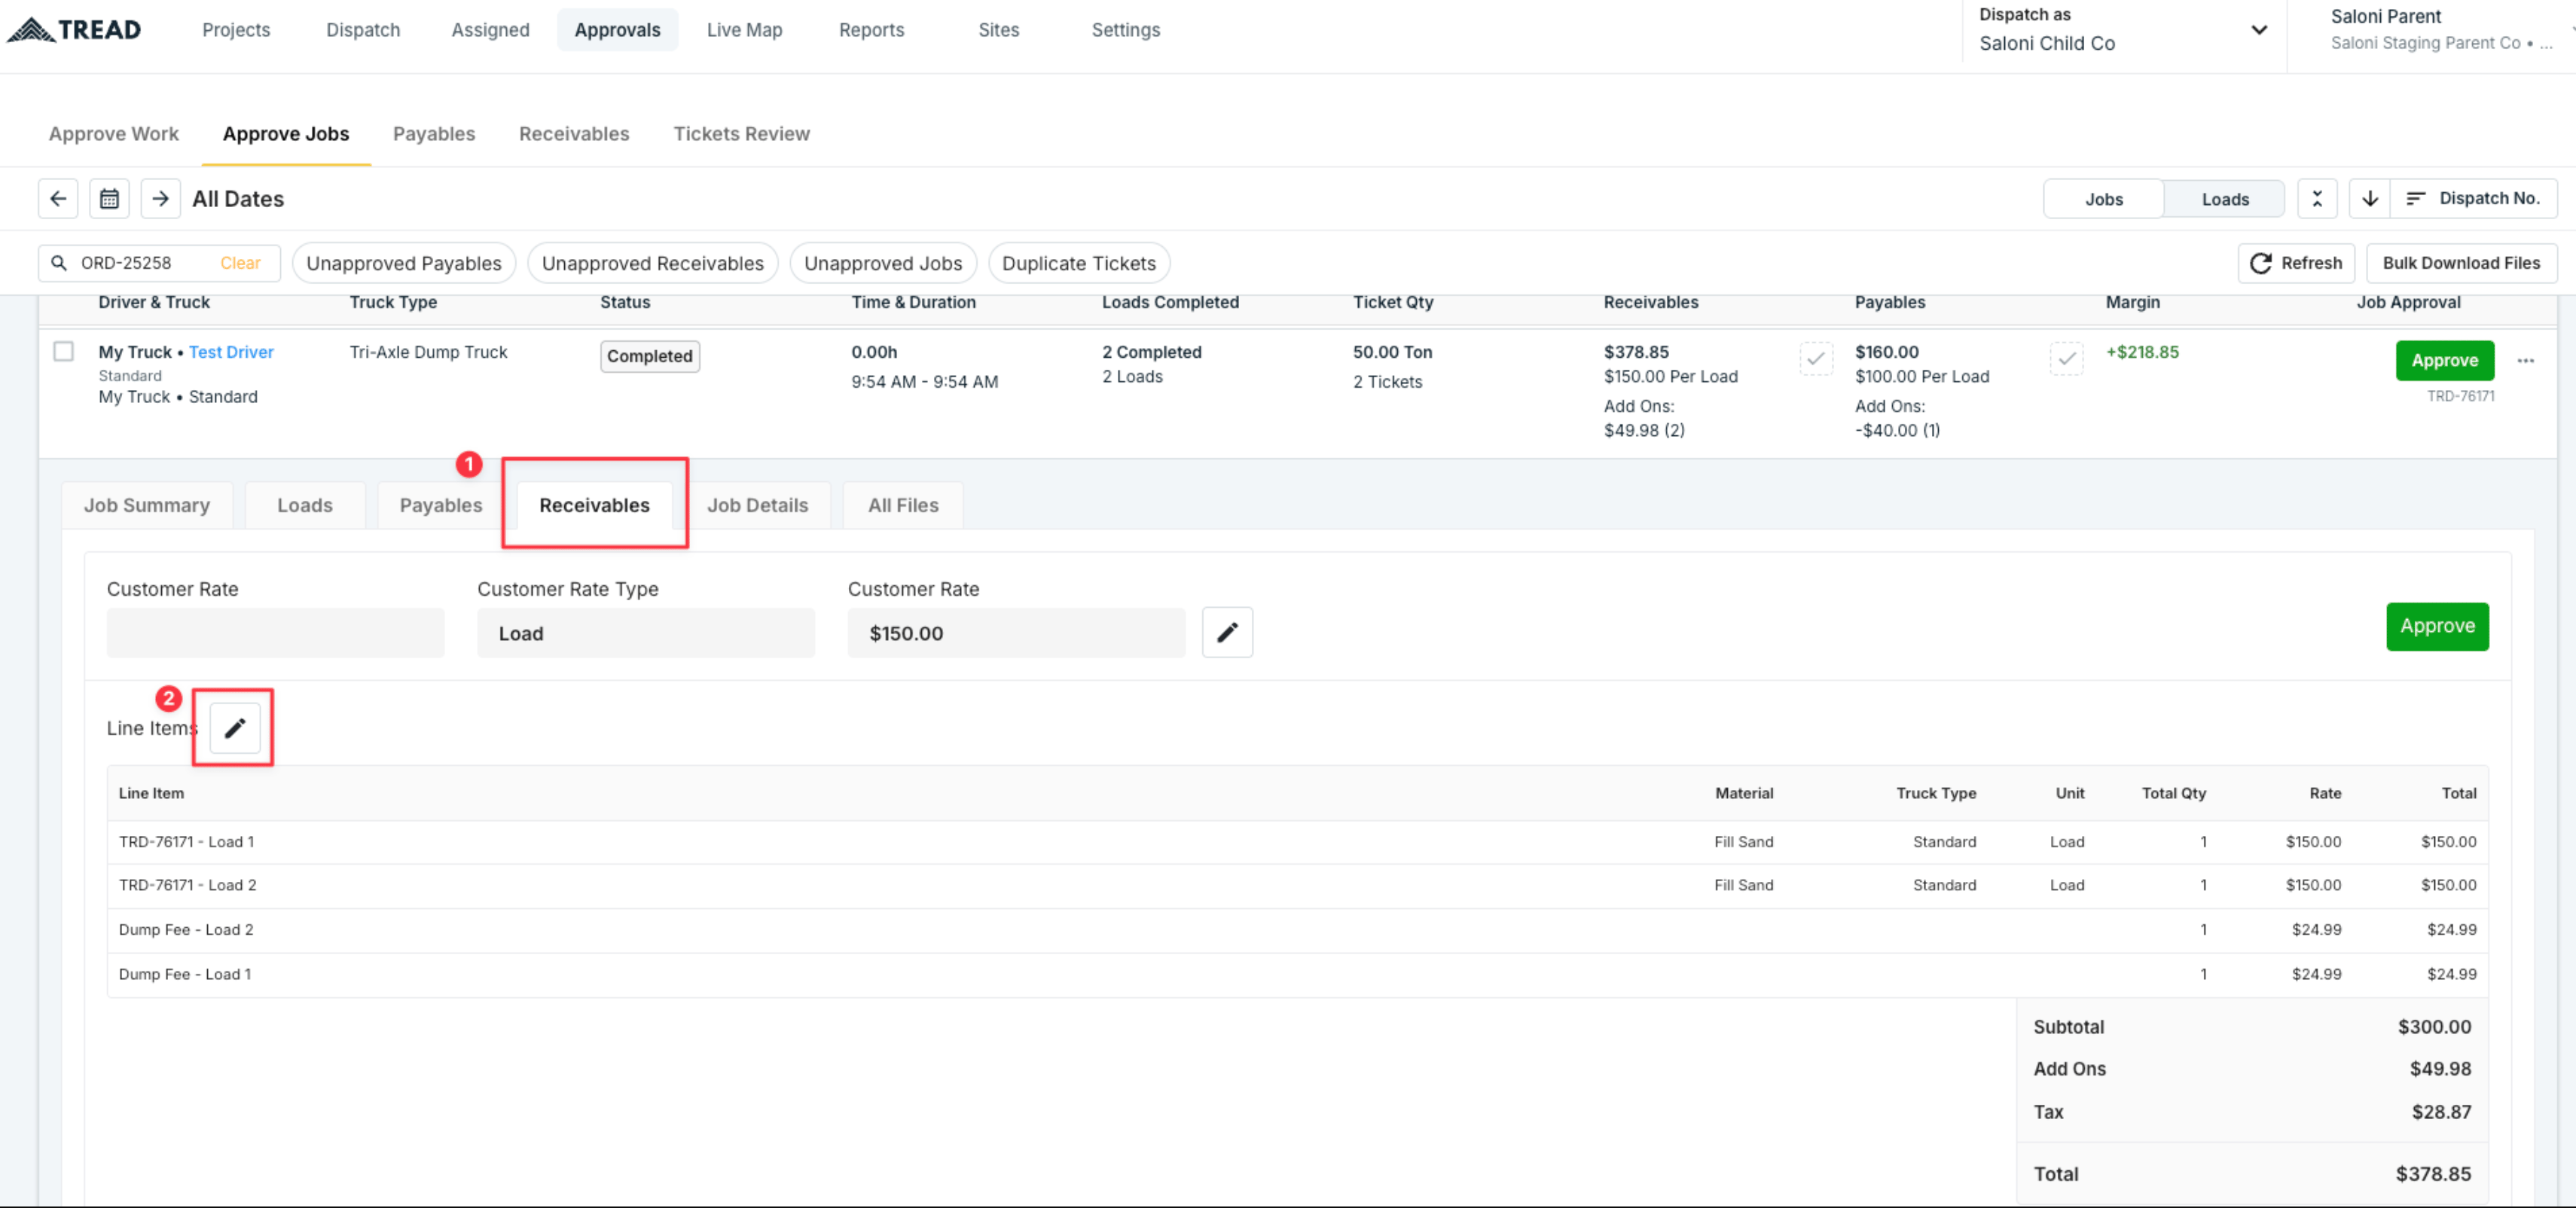
Task: Open the Job Details tab
Action: click(x=757, y=505)
